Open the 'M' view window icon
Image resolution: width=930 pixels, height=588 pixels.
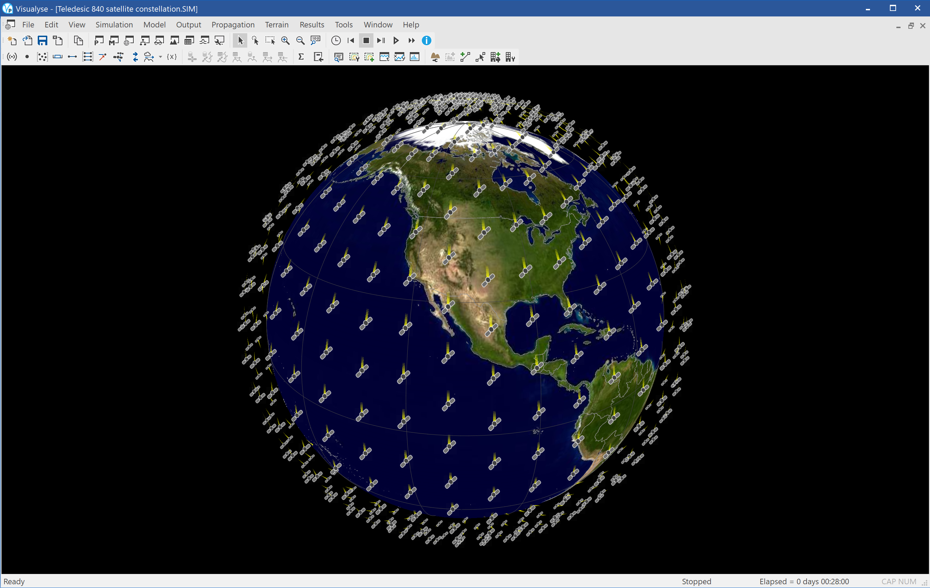coord(114,40)
